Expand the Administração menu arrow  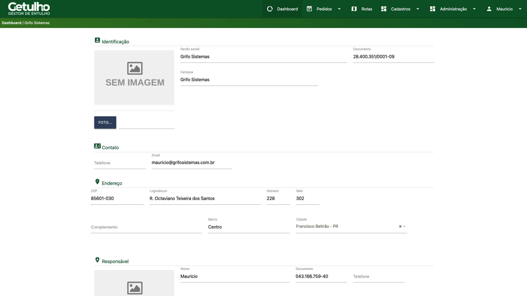(474, 9)
